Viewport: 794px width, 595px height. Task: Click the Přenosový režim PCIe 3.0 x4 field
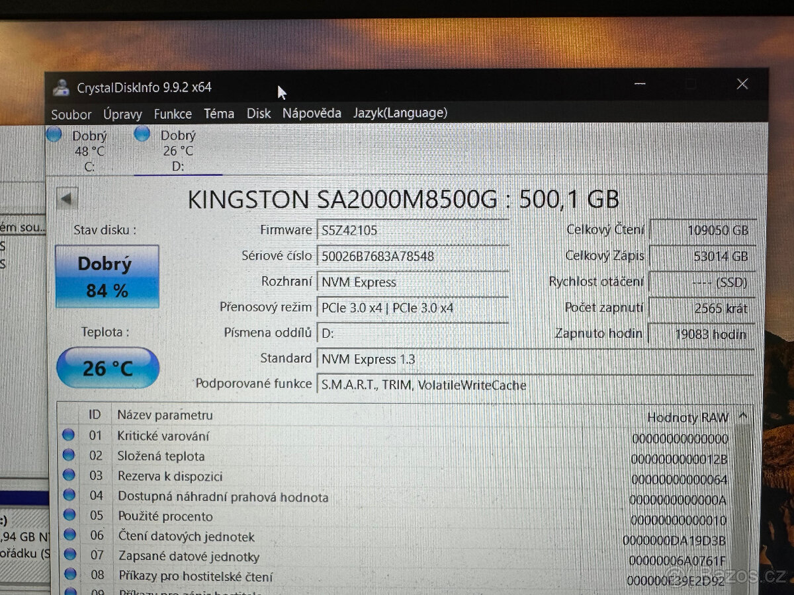[413, 308]
